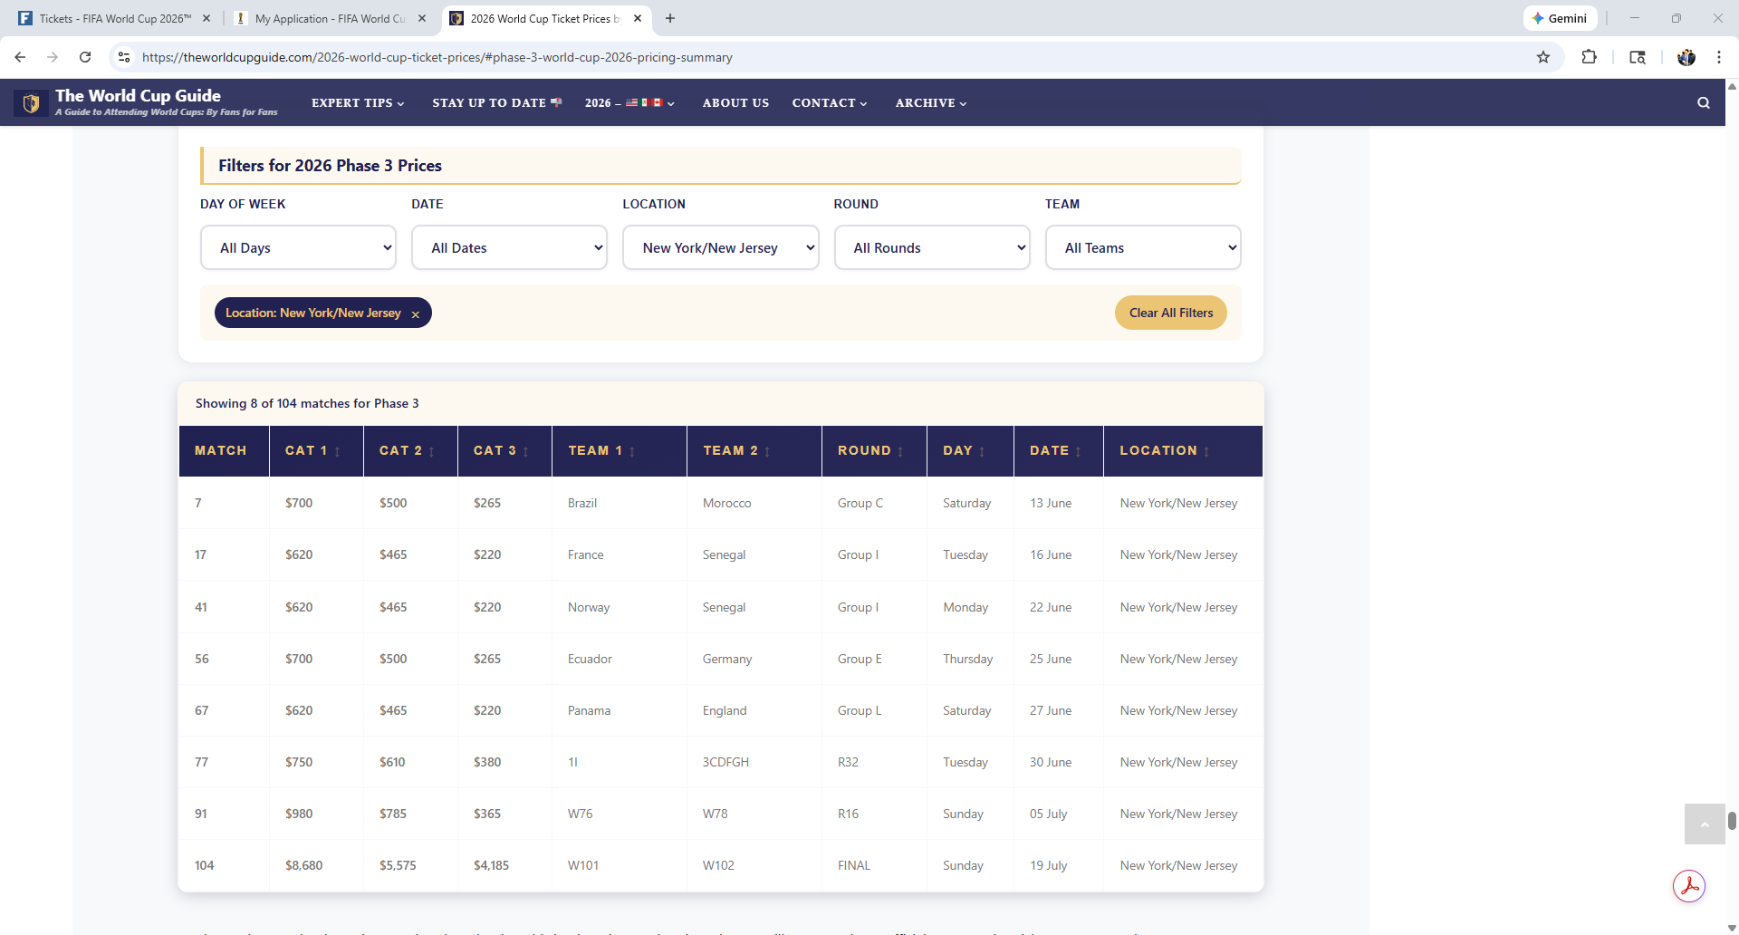Click France in match 17 row
1739x935 pixels.
tap(585, 554)
